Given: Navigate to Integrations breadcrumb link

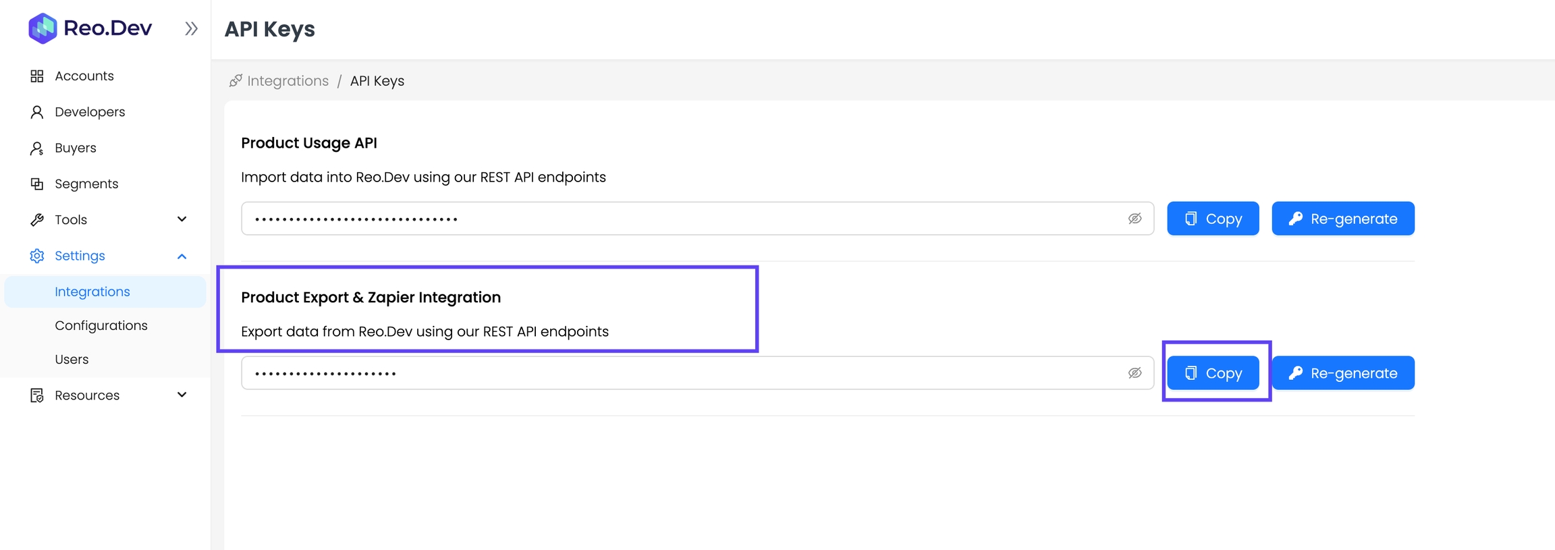Looking at the screenshot, I should click(288, 81).
